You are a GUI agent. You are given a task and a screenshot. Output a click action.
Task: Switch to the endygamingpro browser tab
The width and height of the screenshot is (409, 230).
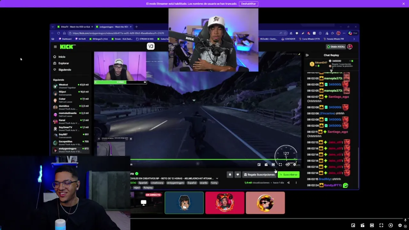[113, 27]
